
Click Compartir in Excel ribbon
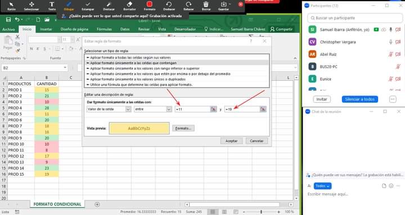[x=281, y=29]
